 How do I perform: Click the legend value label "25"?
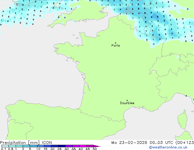point(59,149)
